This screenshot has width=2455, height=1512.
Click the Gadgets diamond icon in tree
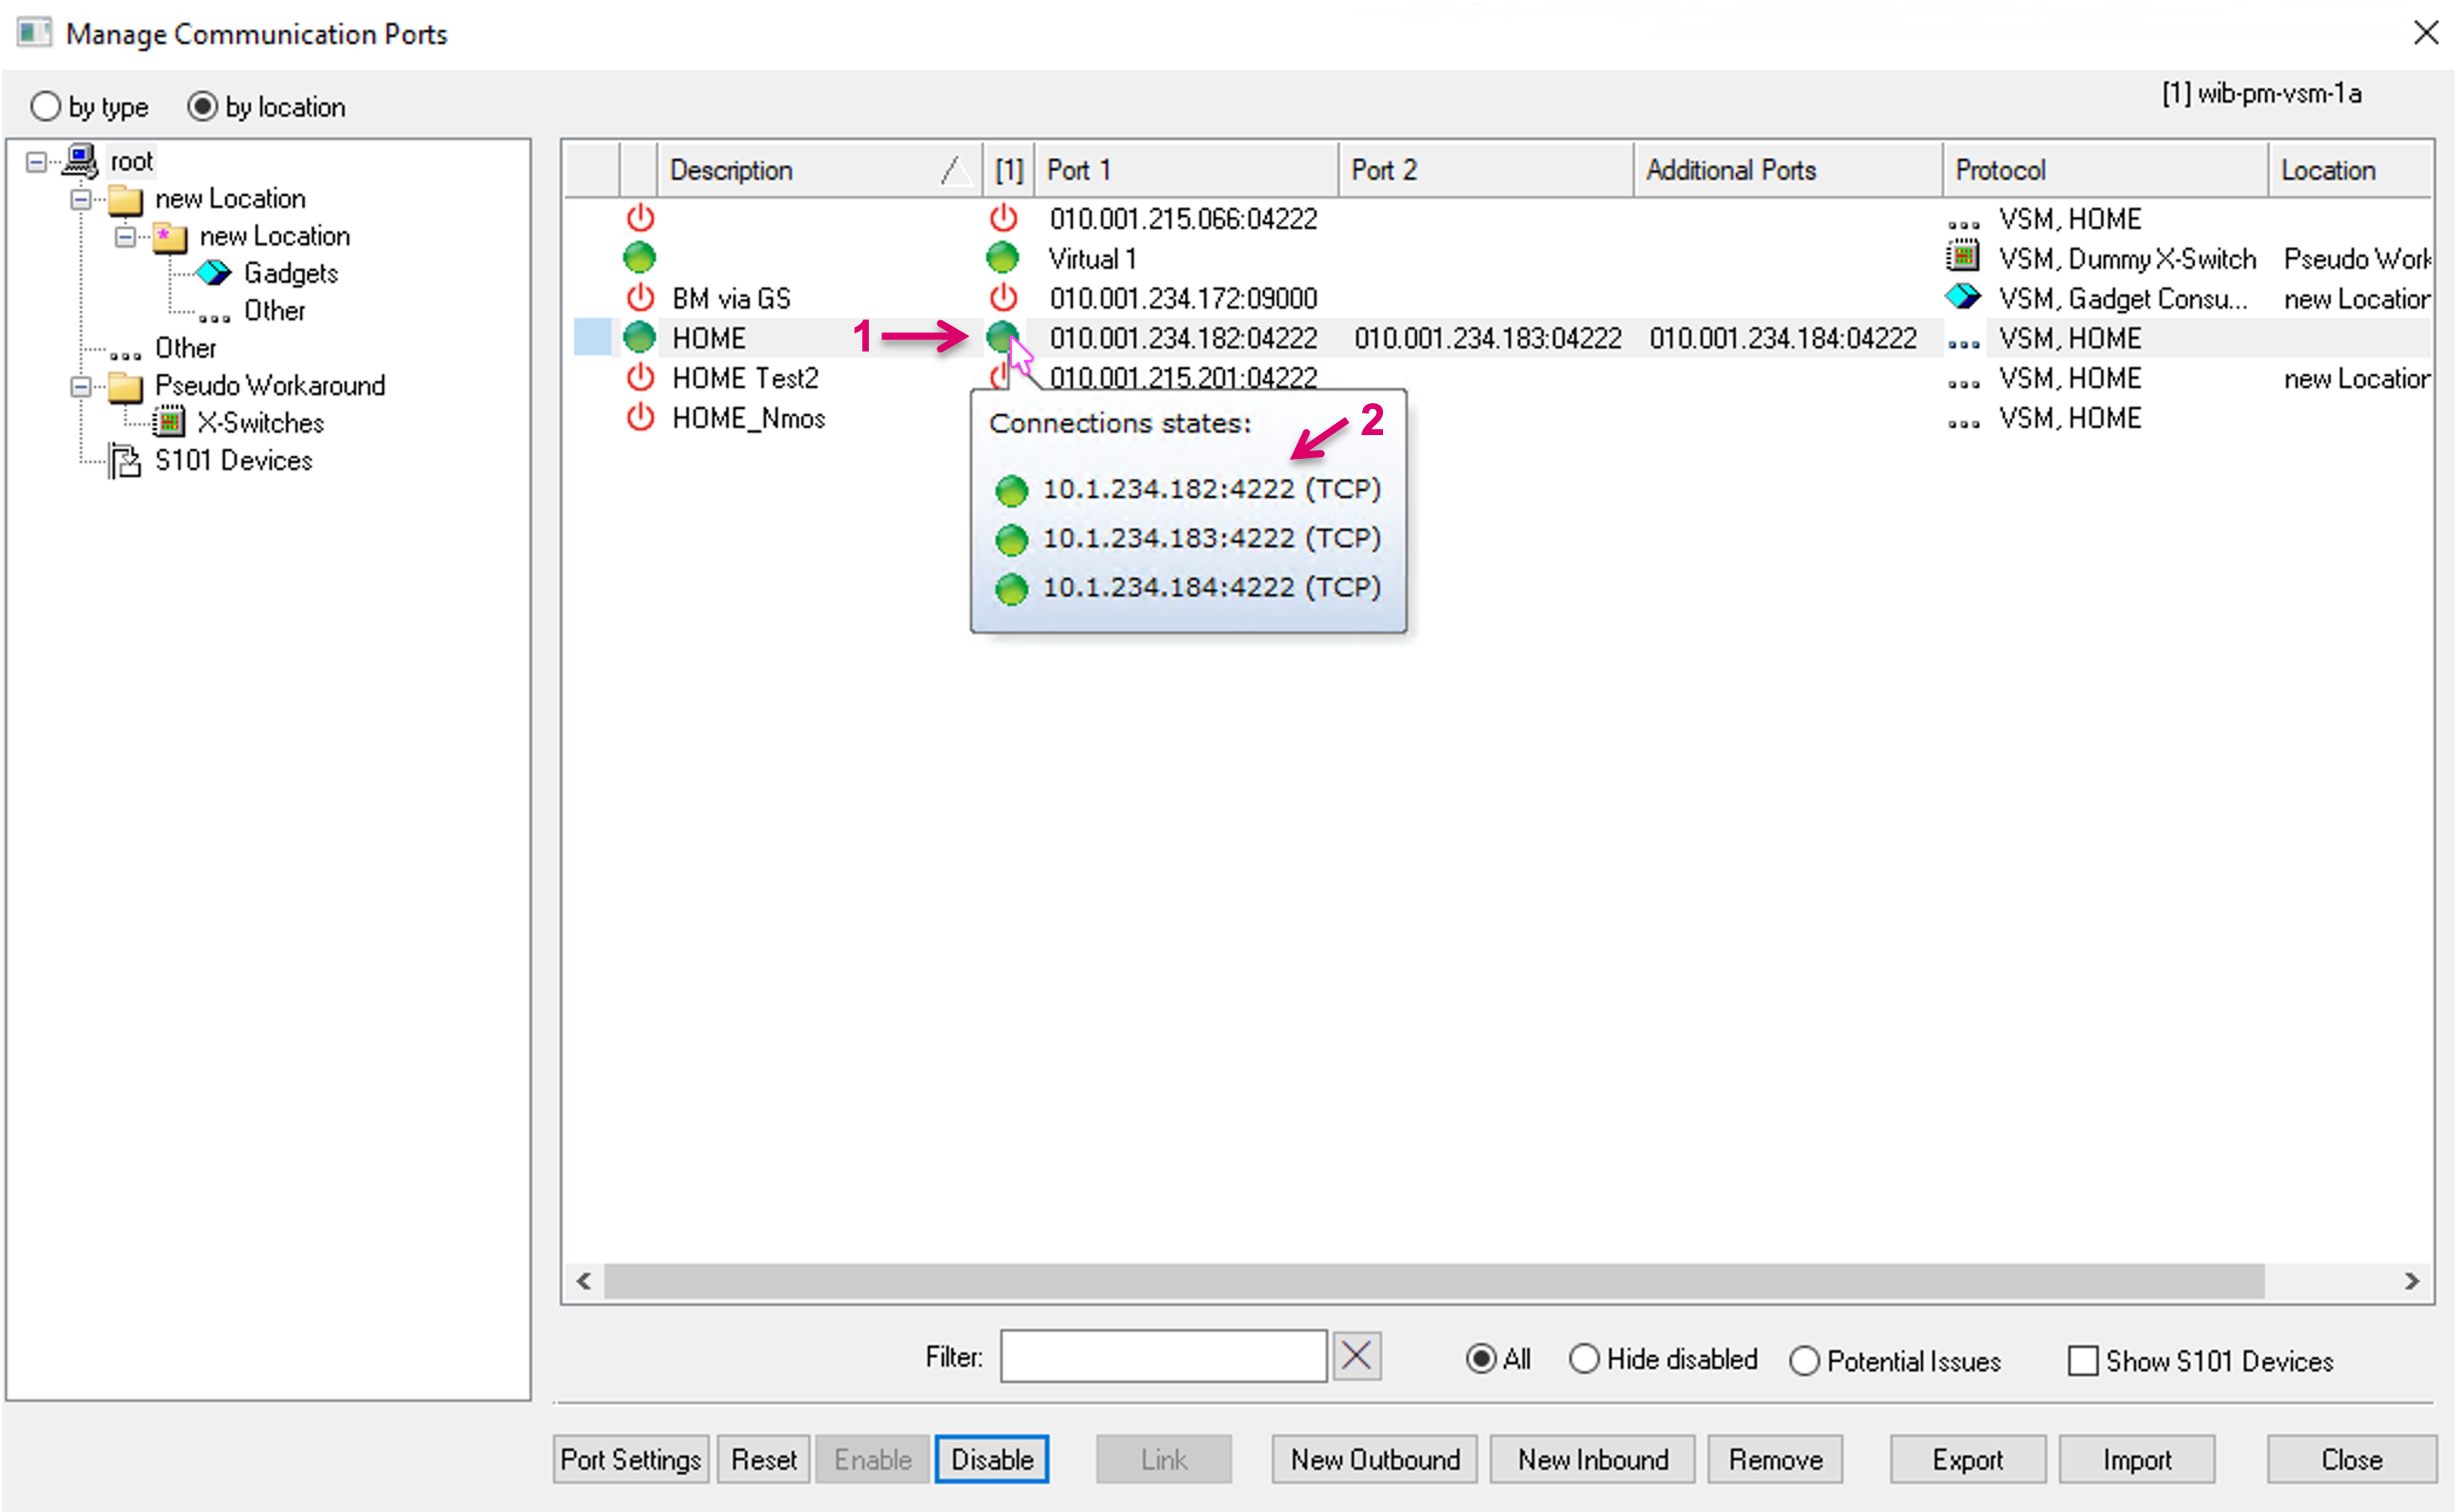click(x=214, y=273)
